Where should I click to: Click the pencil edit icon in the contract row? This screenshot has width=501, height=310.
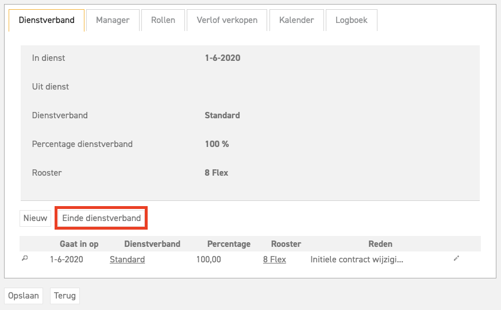coord(456,259)
